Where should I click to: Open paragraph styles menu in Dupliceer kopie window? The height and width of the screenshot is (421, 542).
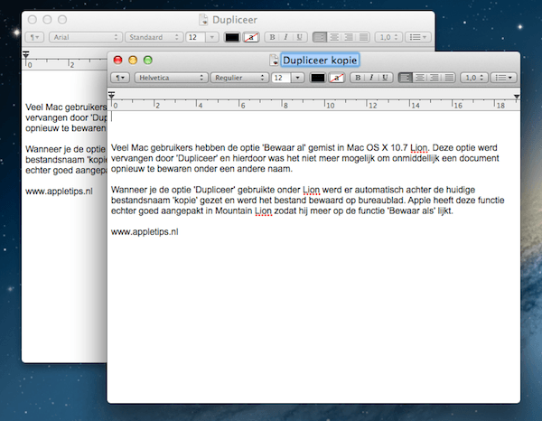point(120,78)
